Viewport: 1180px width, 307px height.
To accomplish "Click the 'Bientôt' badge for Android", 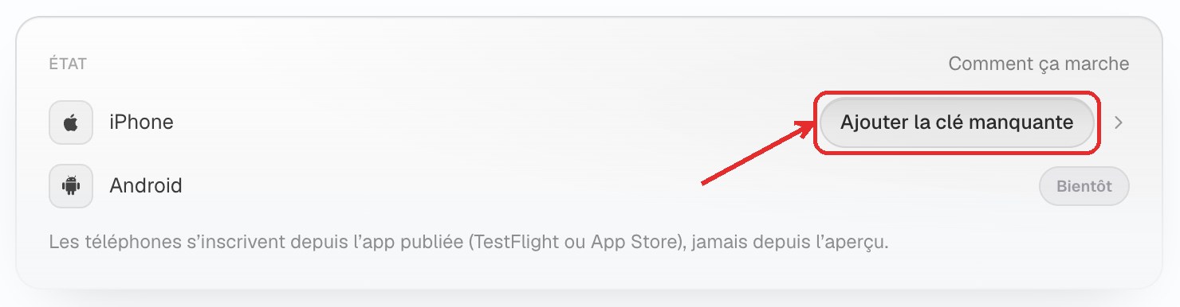I will [1084, 186].
